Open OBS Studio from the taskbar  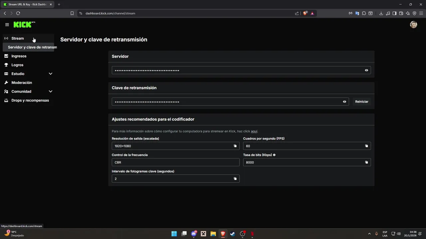[x=243, y=234]
